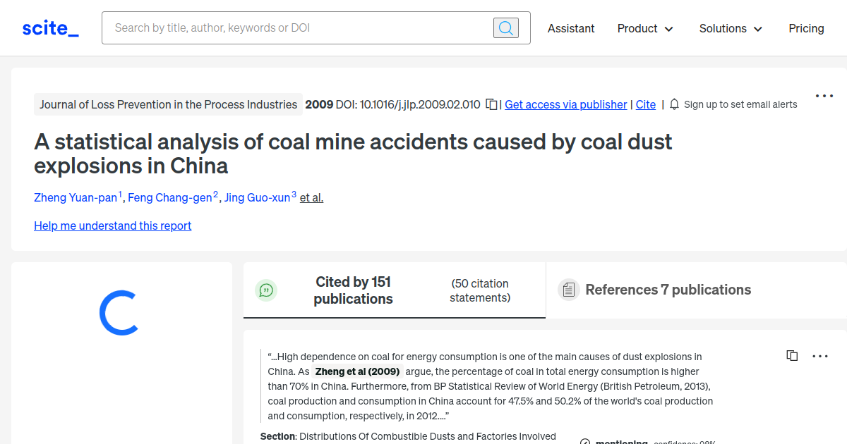
Task: Click the copy icon on the citation snippet
Action: click(792, 355)
